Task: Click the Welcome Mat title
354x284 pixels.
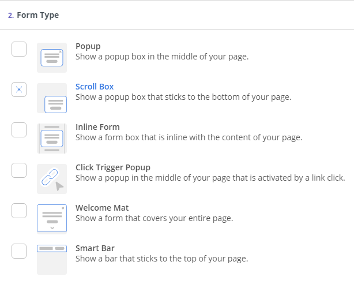Action: [102, 208]
